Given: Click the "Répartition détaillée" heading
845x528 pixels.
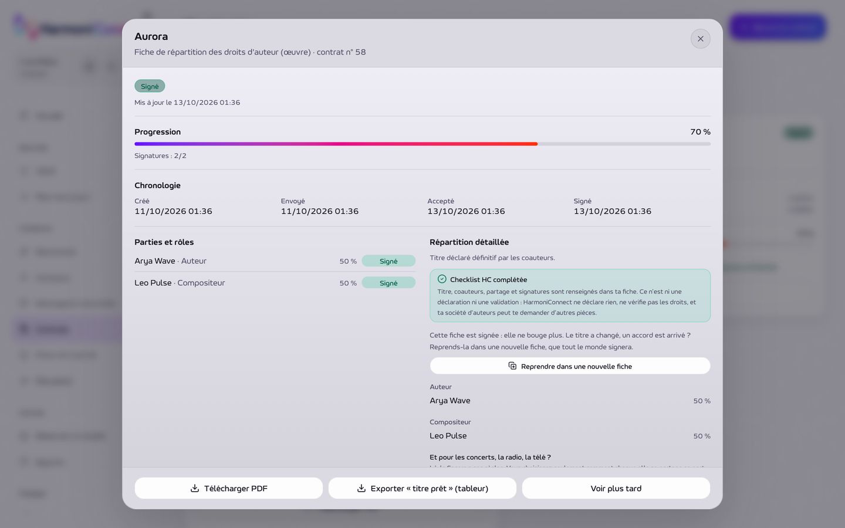Looking at the screenshot, I should coord(469,242).
